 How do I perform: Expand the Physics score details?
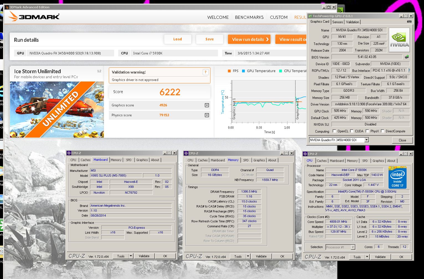click(x=207, y=115)
